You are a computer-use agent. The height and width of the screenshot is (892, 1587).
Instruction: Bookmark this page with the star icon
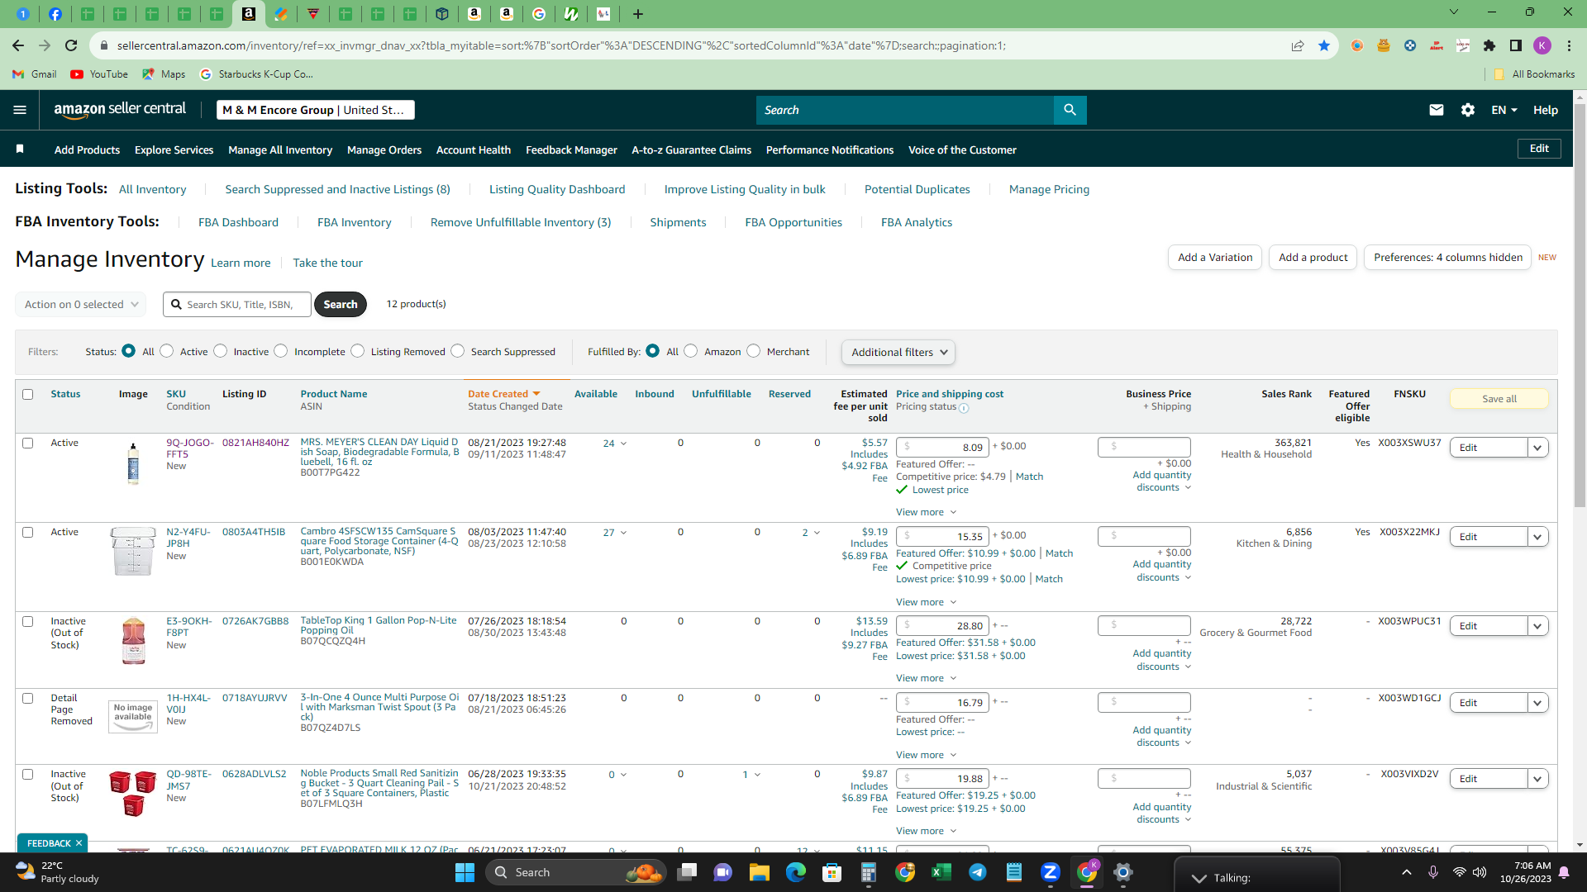[1324, 45]
